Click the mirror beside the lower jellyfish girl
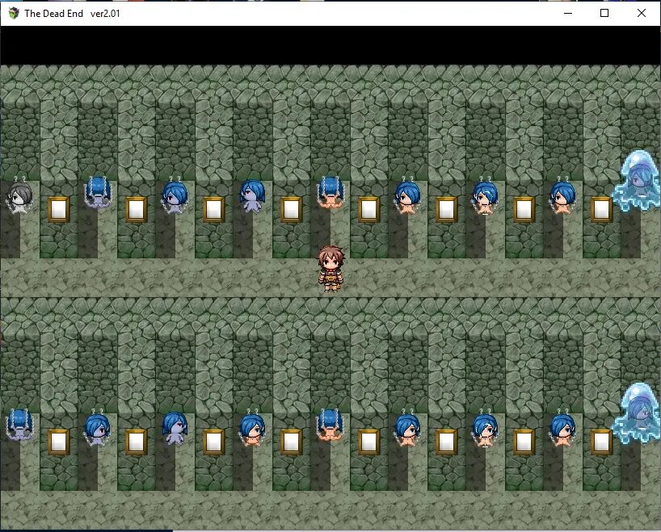 (x=601, y=442)
